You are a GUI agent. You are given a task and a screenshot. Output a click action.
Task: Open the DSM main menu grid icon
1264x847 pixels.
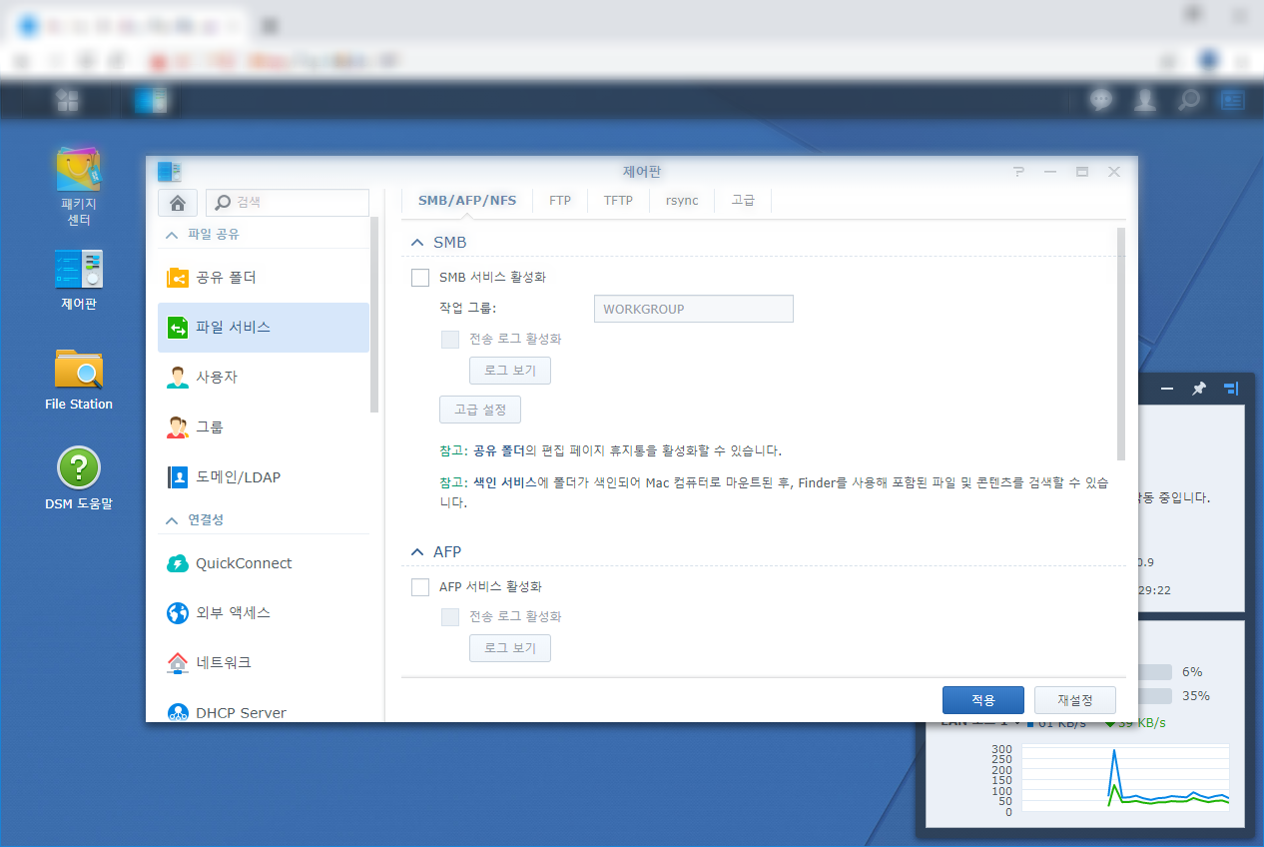[x=67, y=100]
